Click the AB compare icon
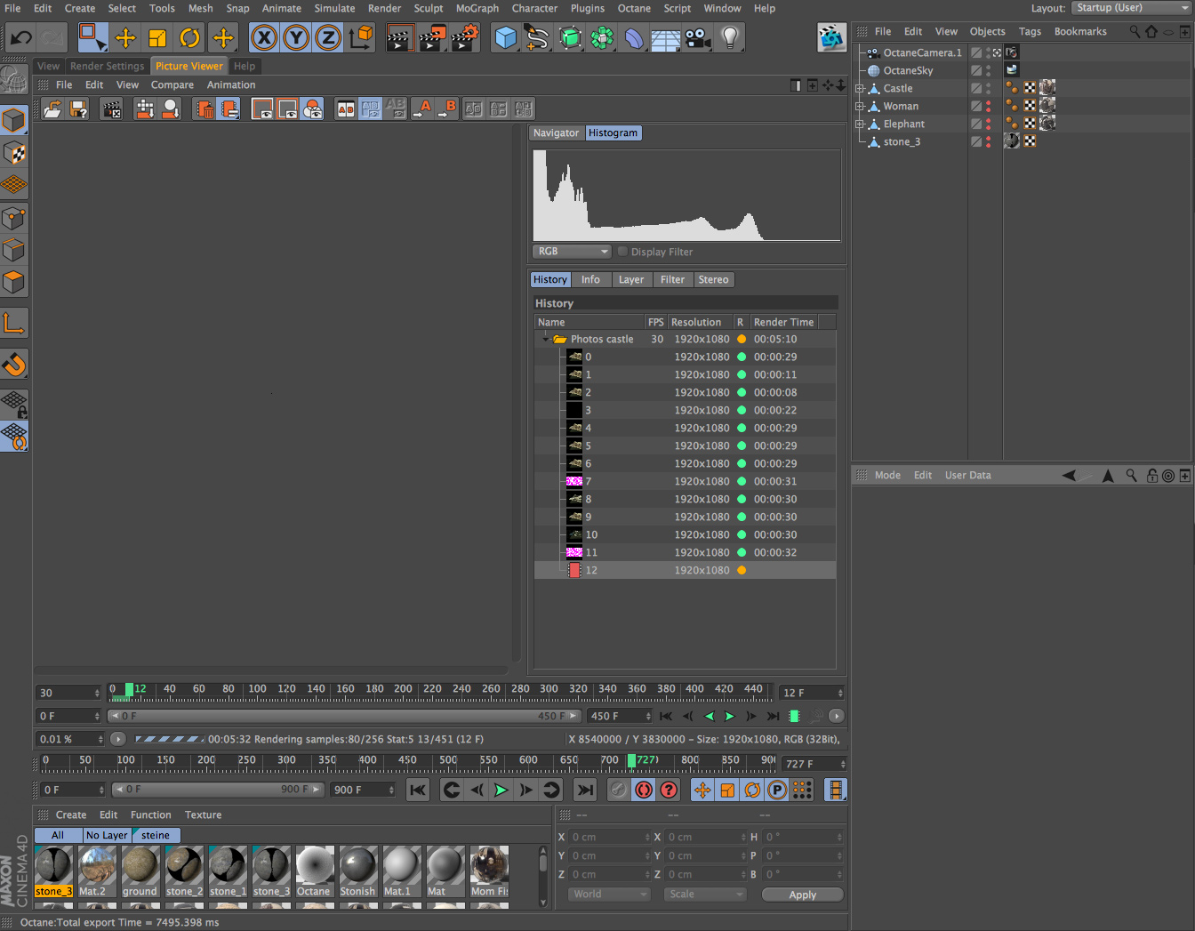This screenshot has height=931, width=1195. 346,108
